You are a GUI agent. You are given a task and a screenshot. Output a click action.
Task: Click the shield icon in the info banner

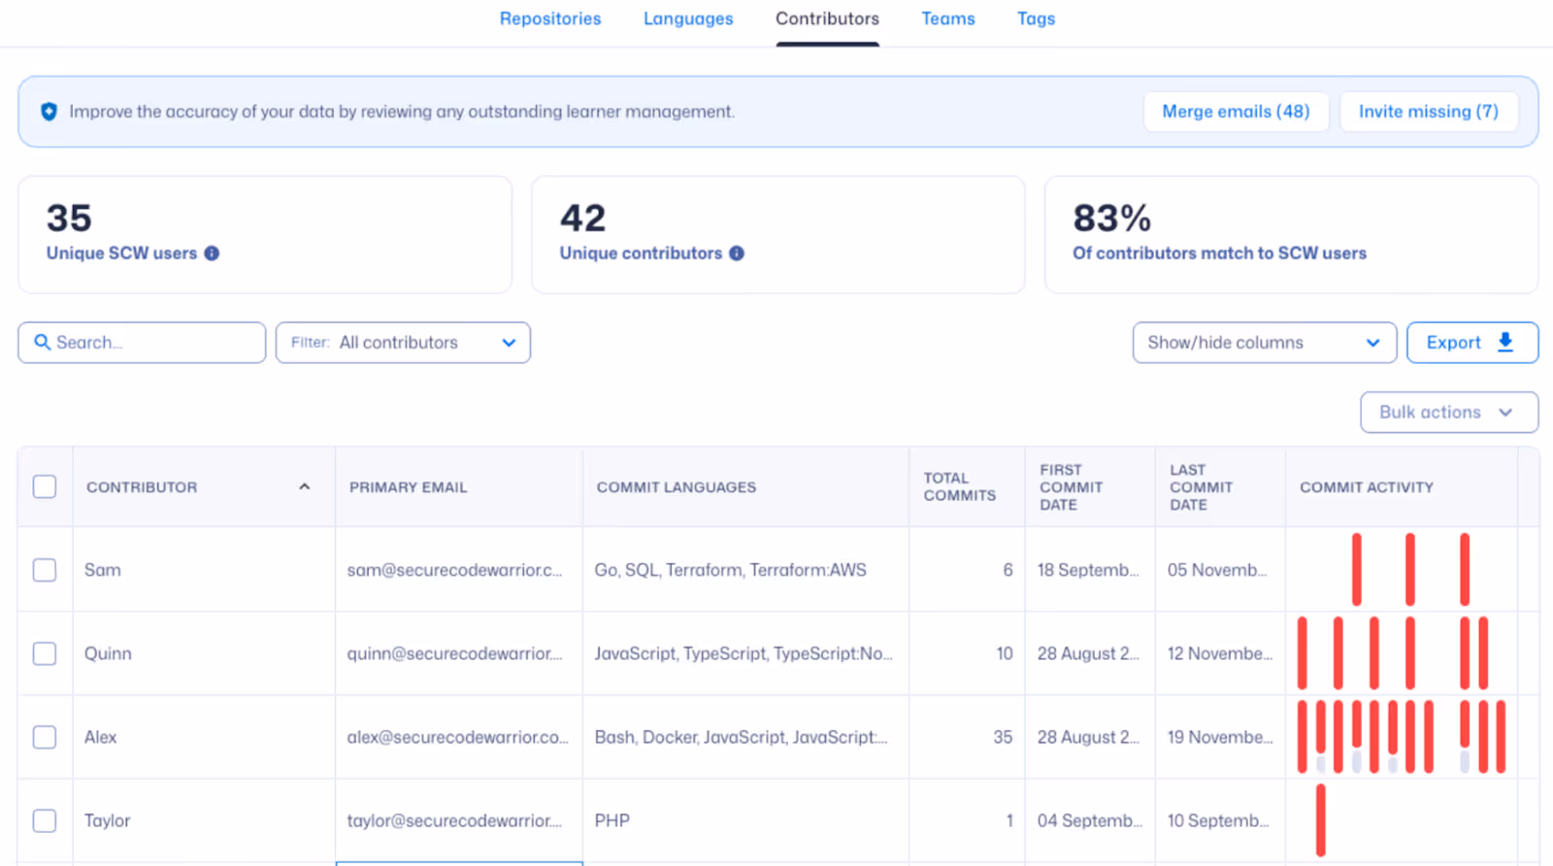coord(49,112)
